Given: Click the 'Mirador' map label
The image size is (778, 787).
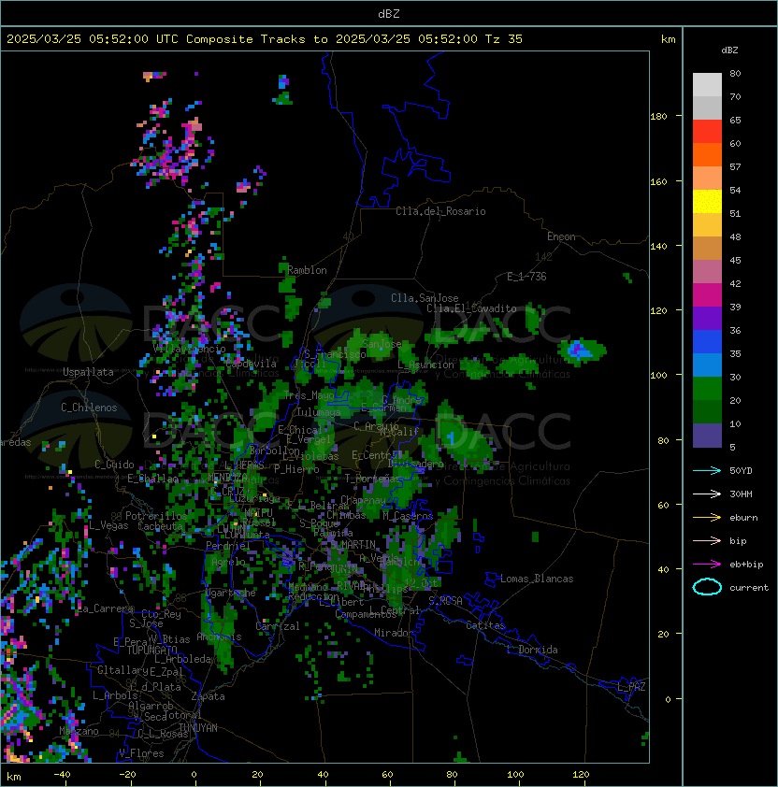Looking at the screenshot, I should [394, 633].
